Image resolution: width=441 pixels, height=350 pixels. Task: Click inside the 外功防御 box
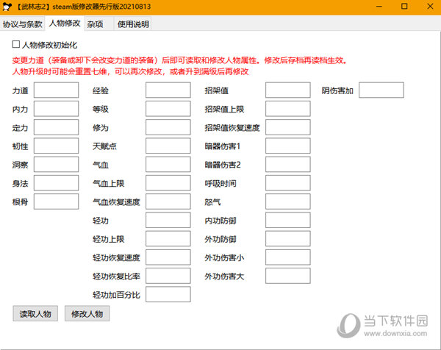coord(288,238)
